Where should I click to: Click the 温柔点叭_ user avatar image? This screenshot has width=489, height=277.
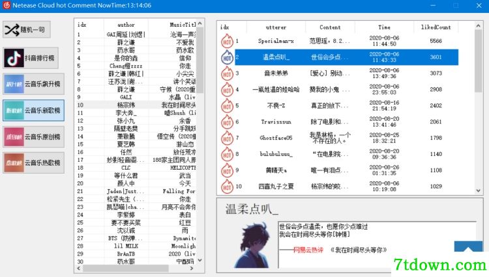click(x=253, y=244)
